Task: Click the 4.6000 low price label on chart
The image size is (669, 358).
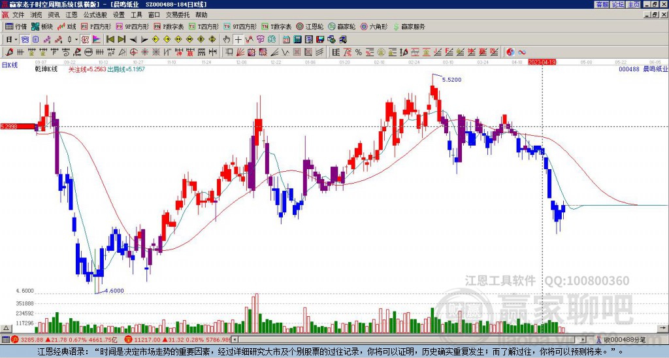Action: point(114,291)
